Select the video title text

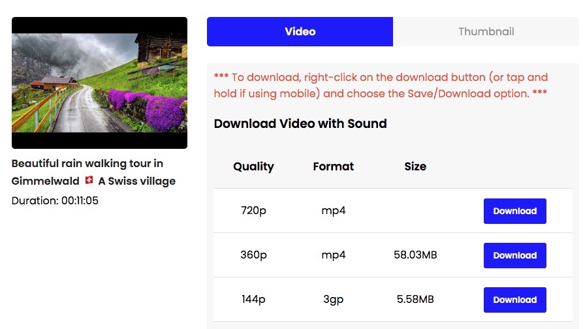point(87,163)
